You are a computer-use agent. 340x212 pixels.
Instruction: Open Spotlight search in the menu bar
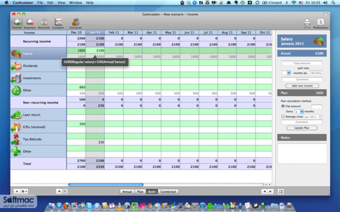[333, 3]
